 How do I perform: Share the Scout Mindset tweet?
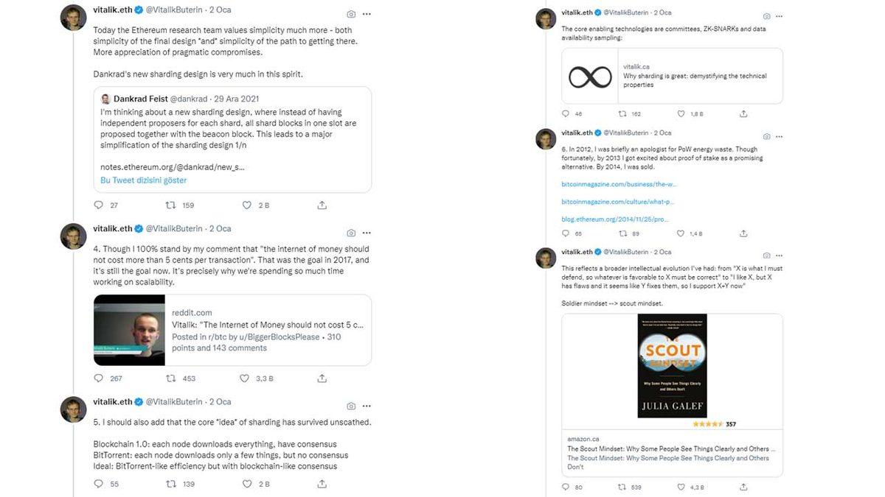(x=743, y=487)
